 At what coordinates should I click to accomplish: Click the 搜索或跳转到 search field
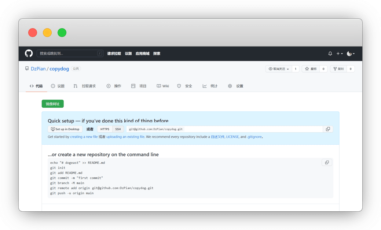(70, 53)
